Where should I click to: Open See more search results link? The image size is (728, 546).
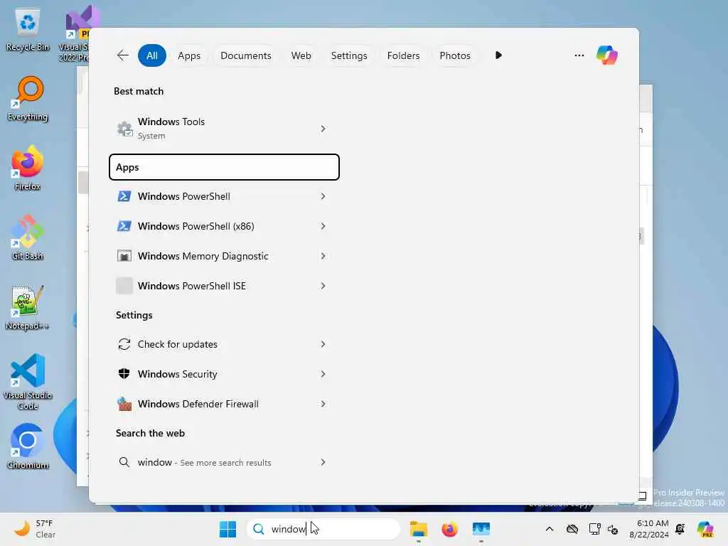pyautogui.click(x=225, y=462)
